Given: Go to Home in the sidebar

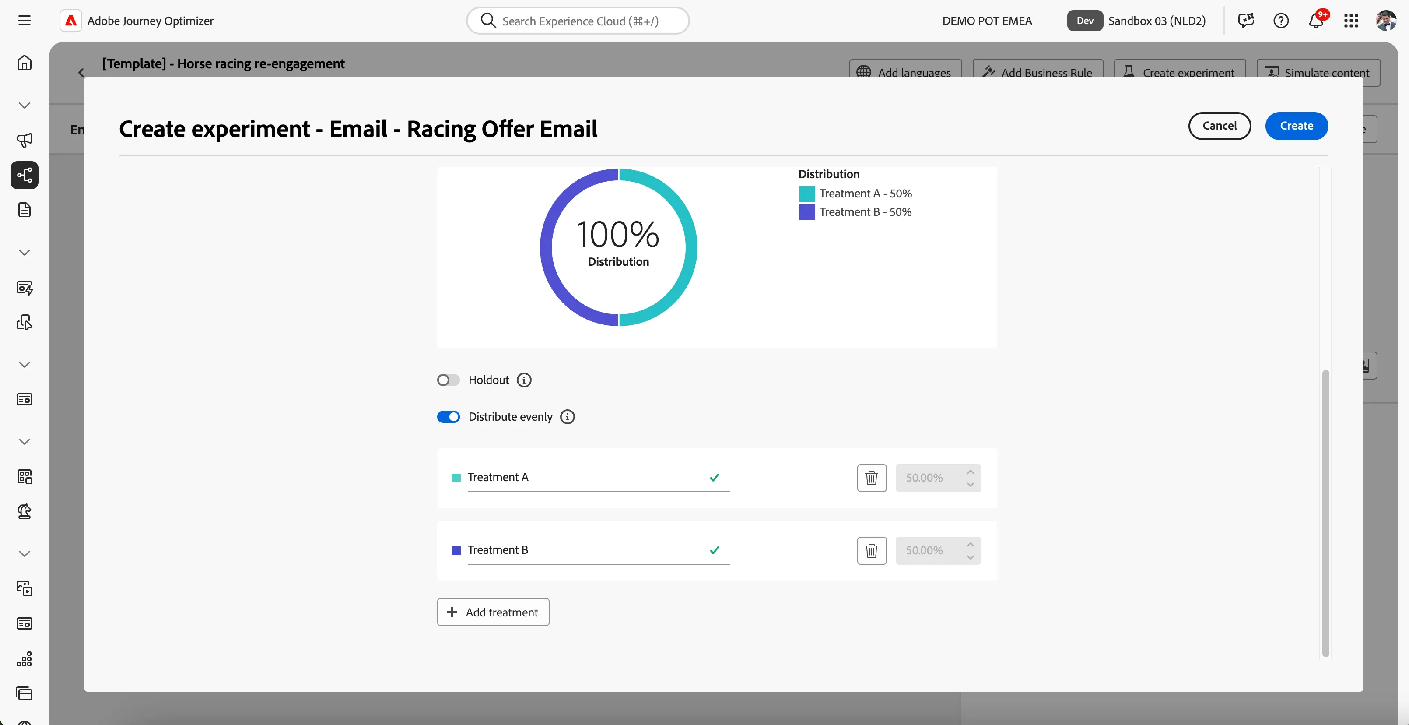Looking at the screenshot, I should 24,63.
